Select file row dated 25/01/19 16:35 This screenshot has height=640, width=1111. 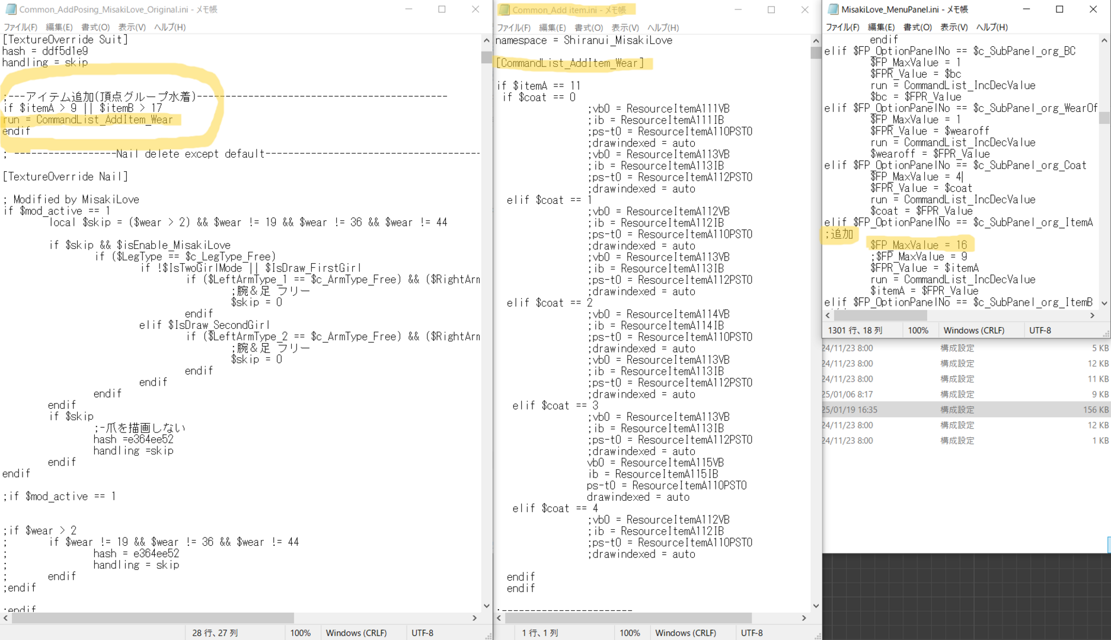pos(965,409)
